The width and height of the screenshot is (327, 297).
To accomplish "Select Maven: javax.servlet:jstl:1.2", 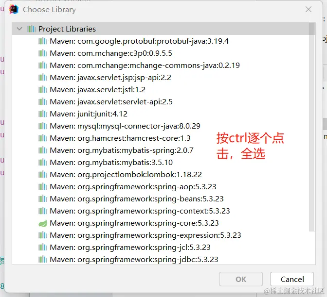I will 98,90.
